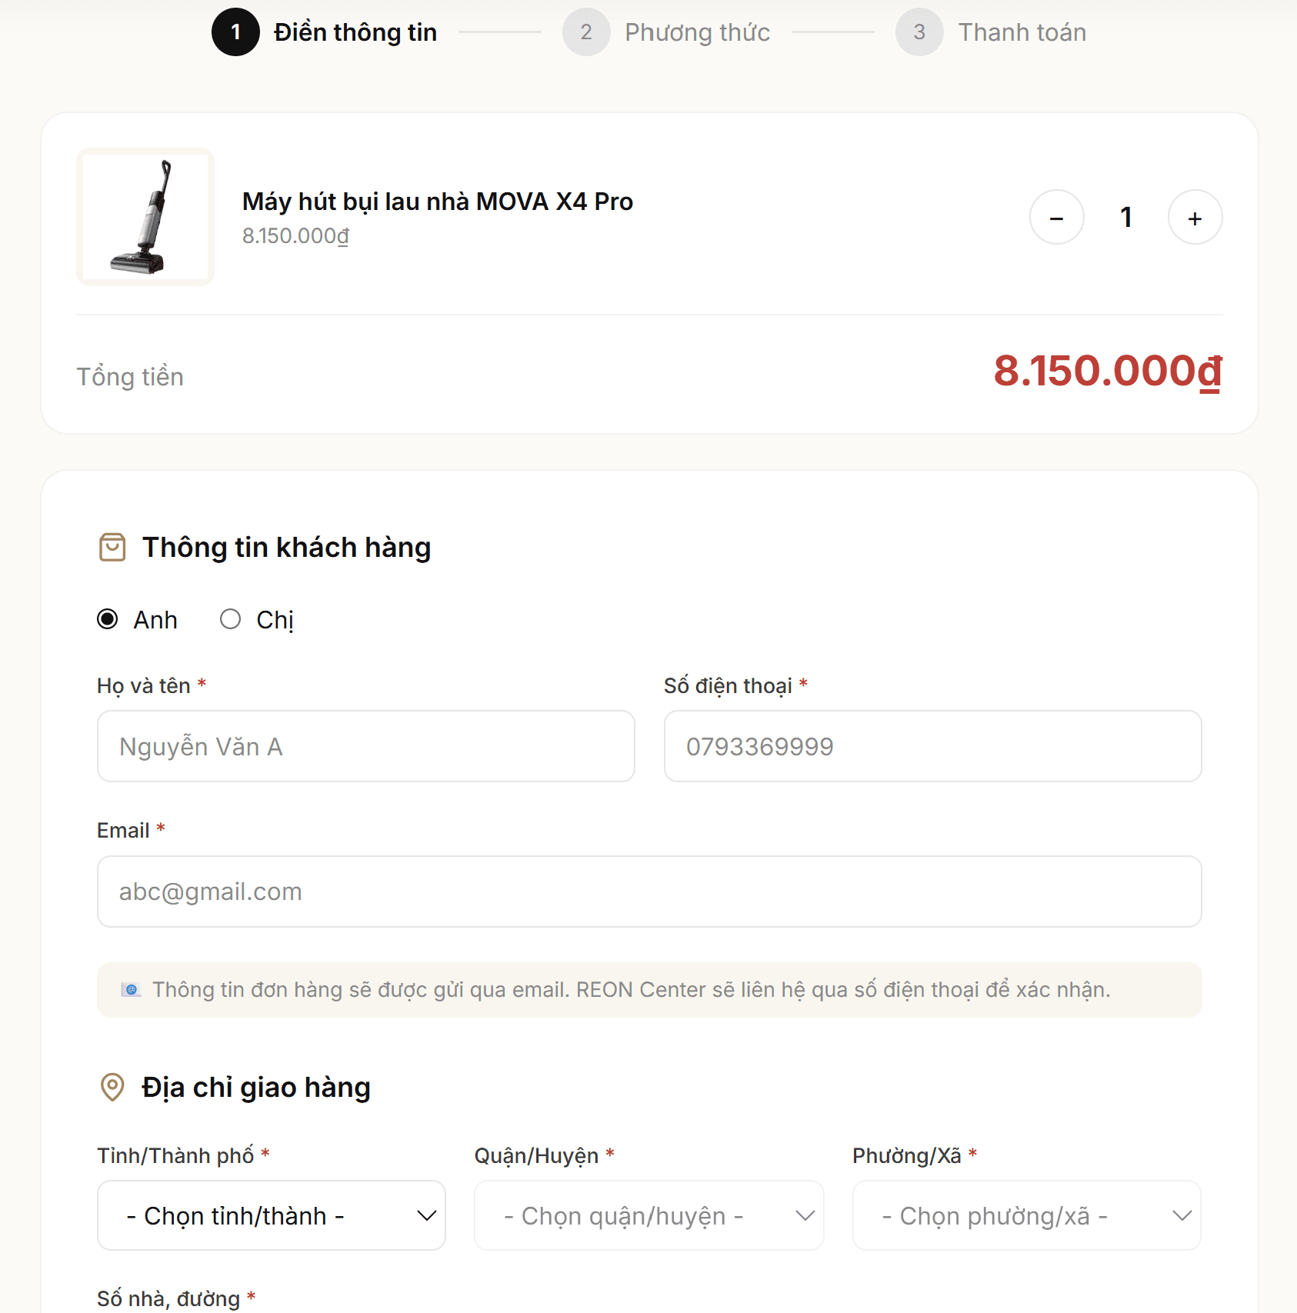1297x1313 pixels.
Task: Click the location pin icon beside Địa chỉ giao hàng
Action: pos(112,1088)
